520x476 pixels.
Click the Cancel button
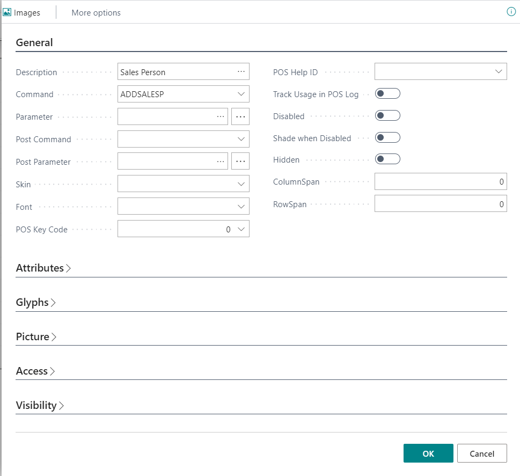(x=481, y=453)
